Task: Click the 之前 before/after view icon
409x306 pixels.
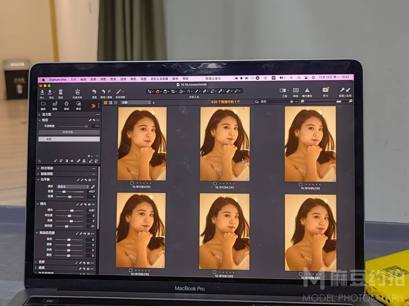Action: (283, 90)
